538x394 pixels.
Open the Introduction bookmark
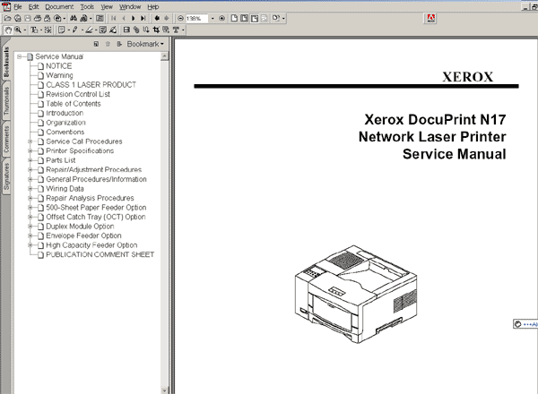pyautogui.click(x=65, y=113)
